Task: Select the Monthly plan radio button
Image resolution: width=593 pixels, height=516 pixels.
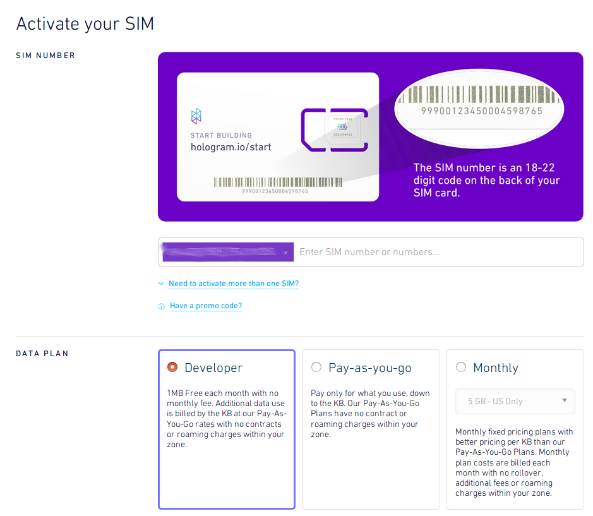Action: pyautogui.click(x=461, y=367)
